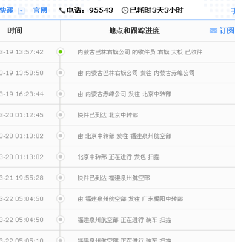Click the 已耗时3天3小时 elapsed time text
The width and height of the screenshot is (235, 242).
coord(156,10)
